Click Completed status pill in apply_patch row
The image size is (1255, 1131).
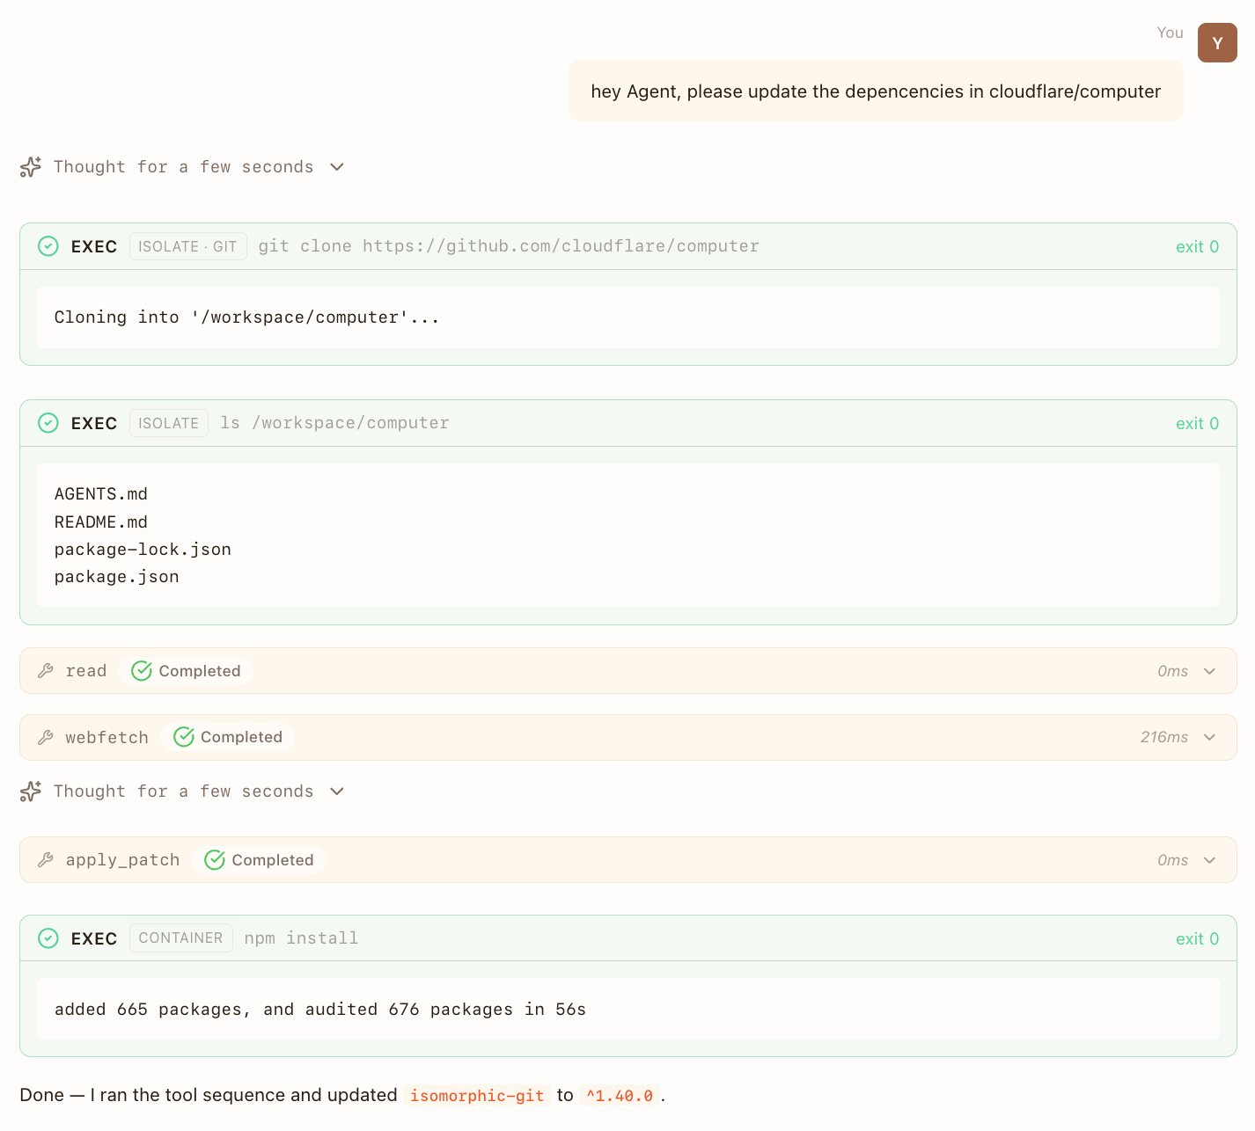(259, 860)
